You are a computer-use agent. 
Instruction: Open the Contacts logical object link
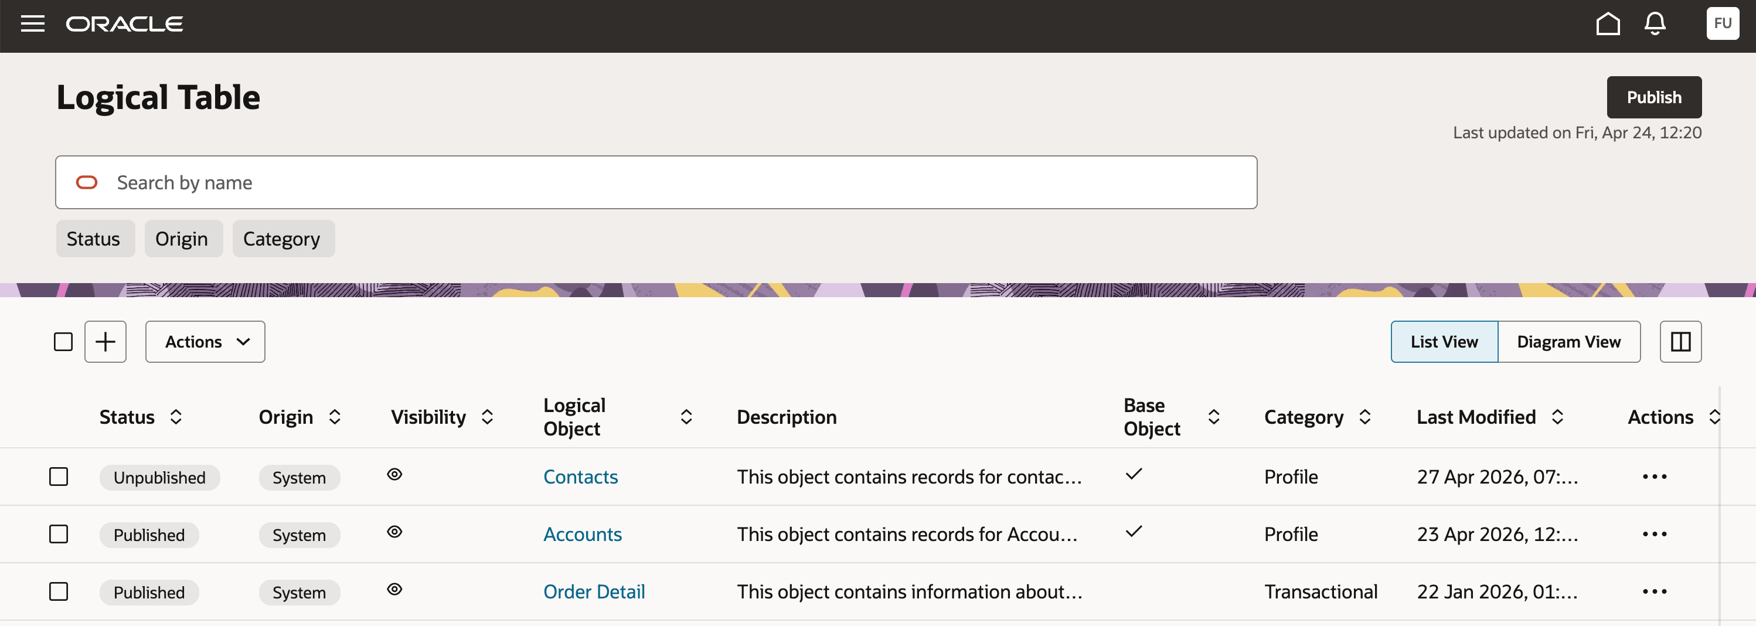(580, 477)
